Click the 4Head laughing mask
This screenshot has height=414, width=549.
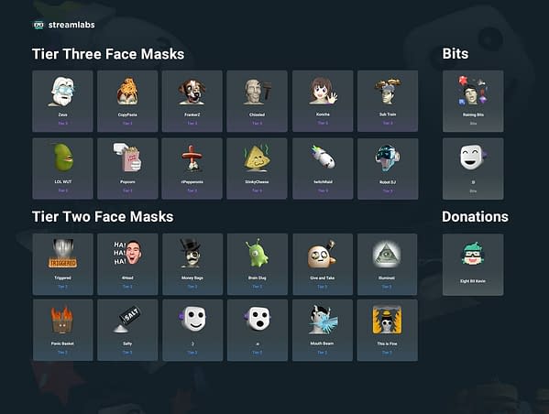(127, 264)
